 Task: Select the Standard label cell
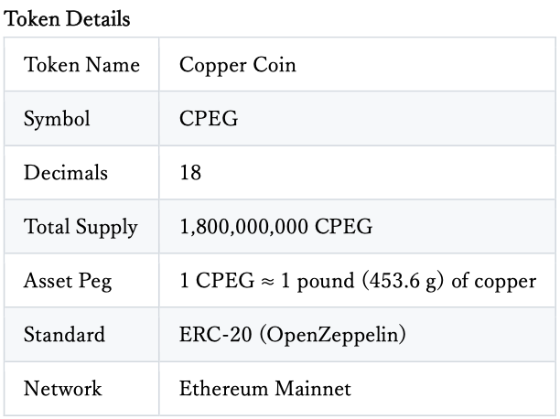(x=81, y=334)
